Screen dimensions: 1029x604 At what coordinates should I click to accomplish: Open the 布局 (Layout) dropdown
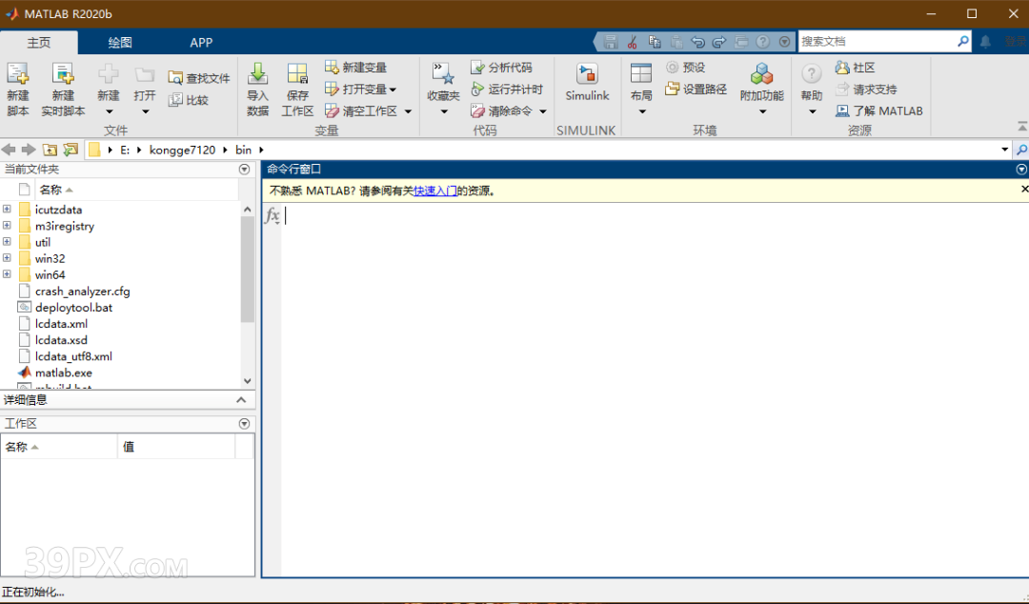641,90
